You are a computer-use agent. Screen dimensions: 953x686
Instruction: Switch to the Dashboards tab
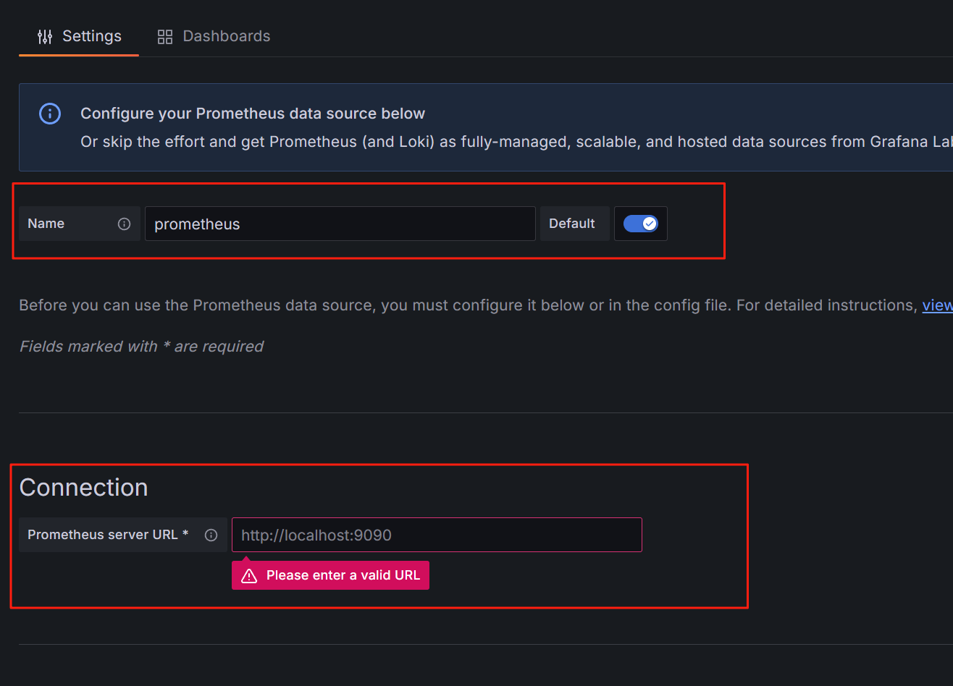point(214,36)
